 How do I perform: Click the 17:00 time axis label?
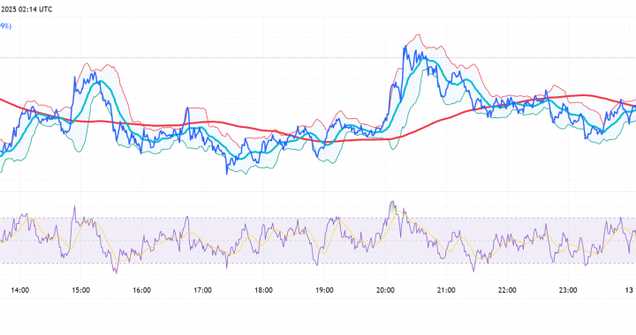click(x=202, y=290)
